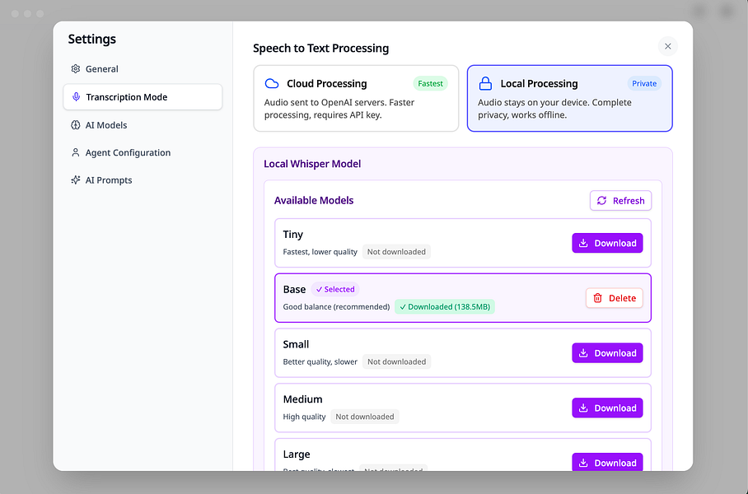Image resolution: width=748 pixels, height=494 pixels.
Task: Download the Medium Whisper model
Action: point(607,408)
